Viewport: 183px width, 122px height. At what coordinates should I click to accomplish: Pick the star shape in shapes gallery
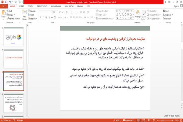[x=131, y=18]
